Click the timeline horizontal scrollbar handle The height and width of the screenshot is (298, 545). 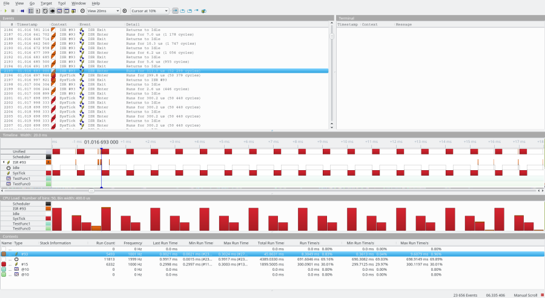pyautogui.click(x=91, y=191)
